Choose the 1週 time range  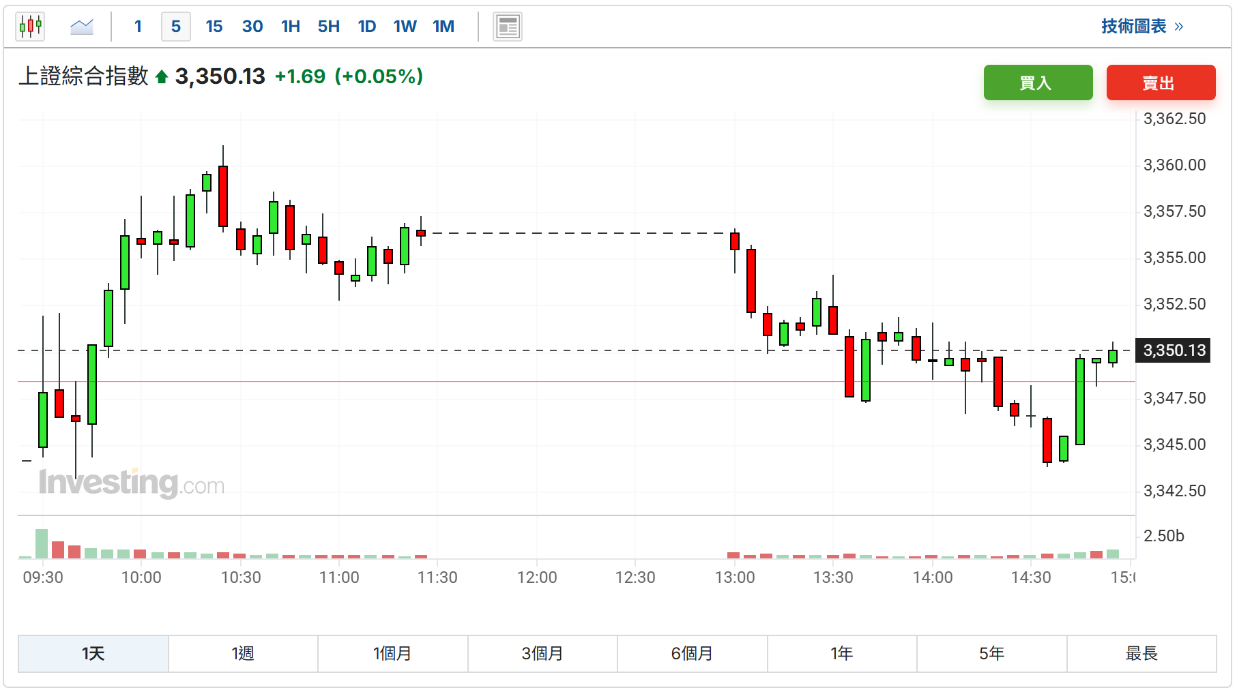tap(243, 654)
